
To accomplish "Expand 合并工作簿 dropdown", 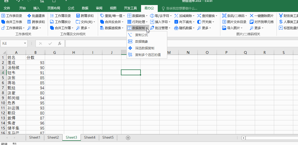I will [72, 28].
